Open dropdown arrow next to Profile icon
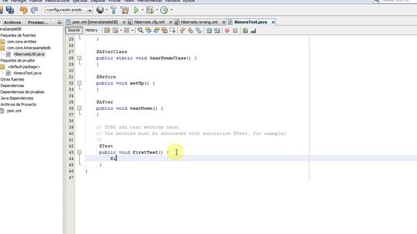Viewport: 417px width, 234px height. click(x=171, y=10)
